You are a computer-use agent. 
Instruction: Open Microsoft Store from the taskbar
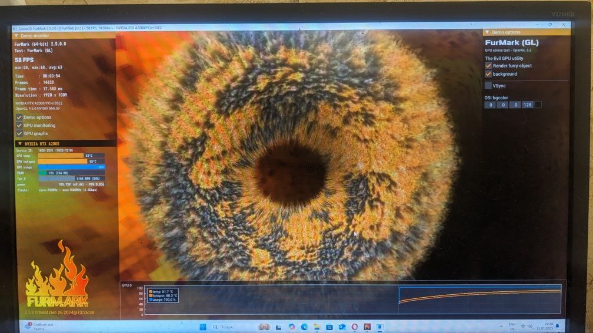tap(329, 327)
